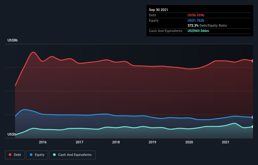Click the US$6.559b debt value

196,15
